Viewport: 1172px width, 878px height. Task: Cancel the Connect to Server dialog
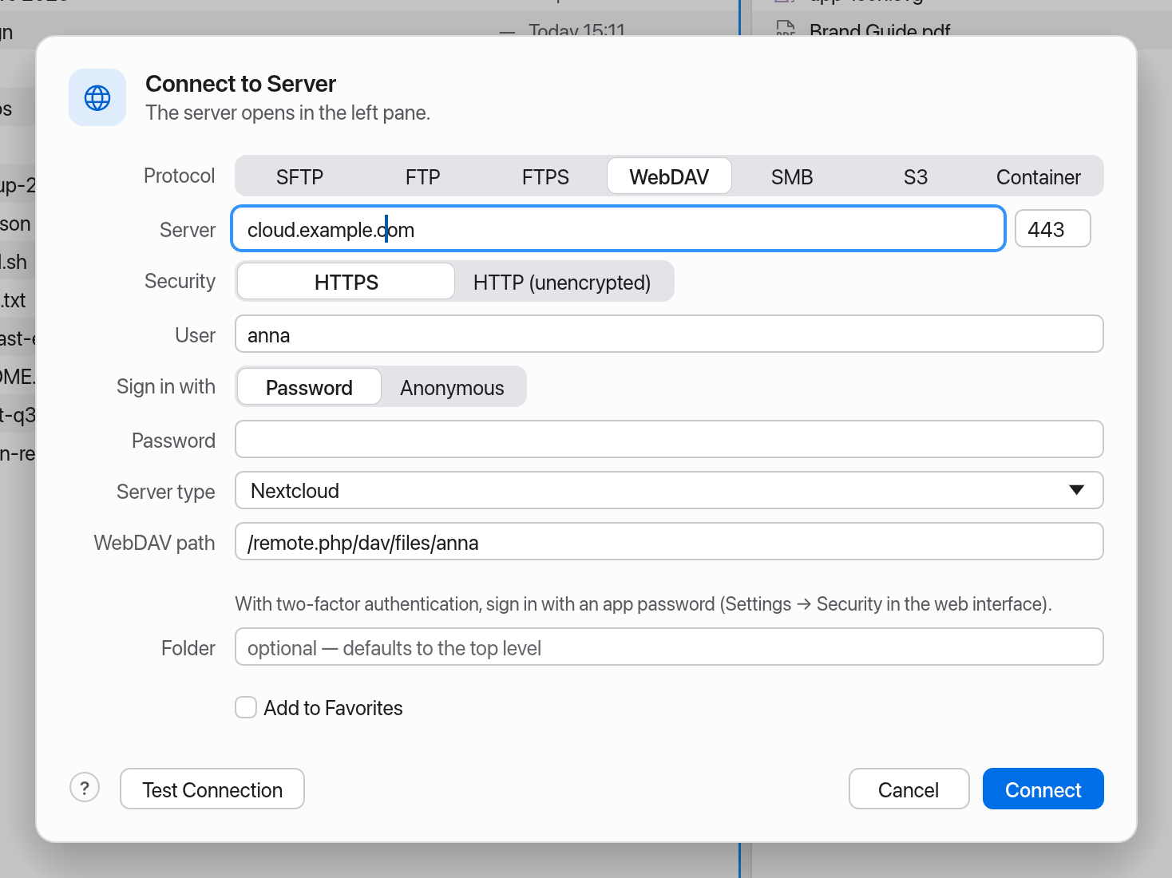click(909, 789)
